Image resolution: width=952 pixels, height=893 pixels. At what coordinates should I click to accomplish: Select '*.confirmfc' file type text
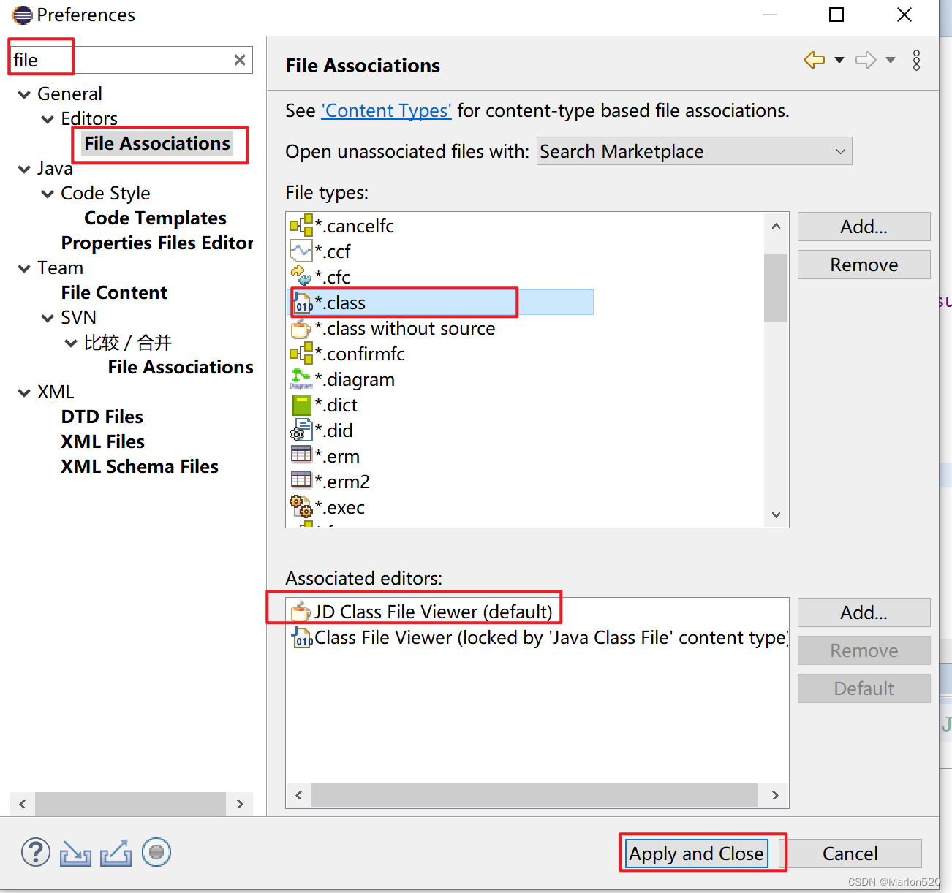click(x=360, y=354)
